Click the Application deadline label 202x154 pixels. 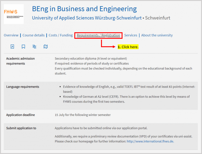[21, 115]
